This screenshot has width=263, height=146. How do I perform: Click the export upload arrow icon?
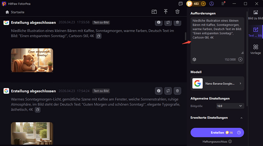tap(166, 12)
